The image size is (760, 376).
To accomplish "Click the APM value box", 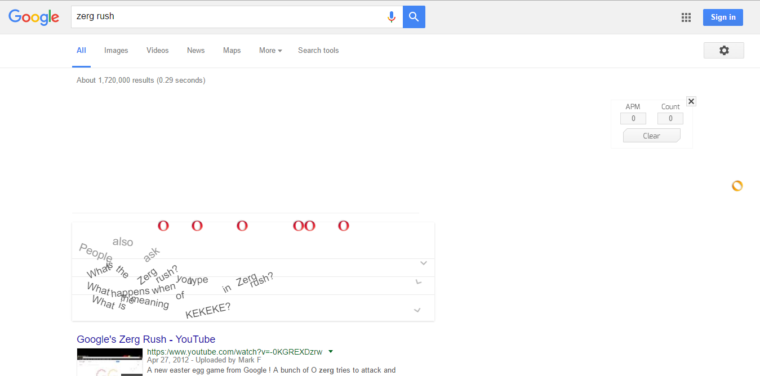I will pos(633,119).
